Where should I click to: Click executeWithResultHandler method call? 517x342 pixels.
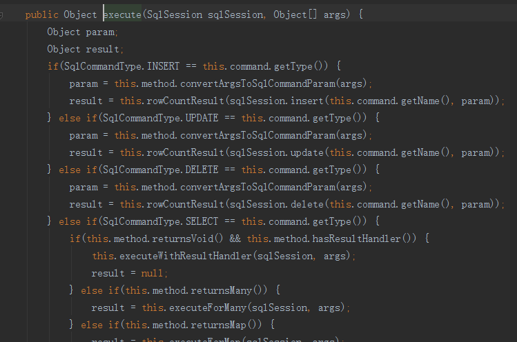pos(186,256)
